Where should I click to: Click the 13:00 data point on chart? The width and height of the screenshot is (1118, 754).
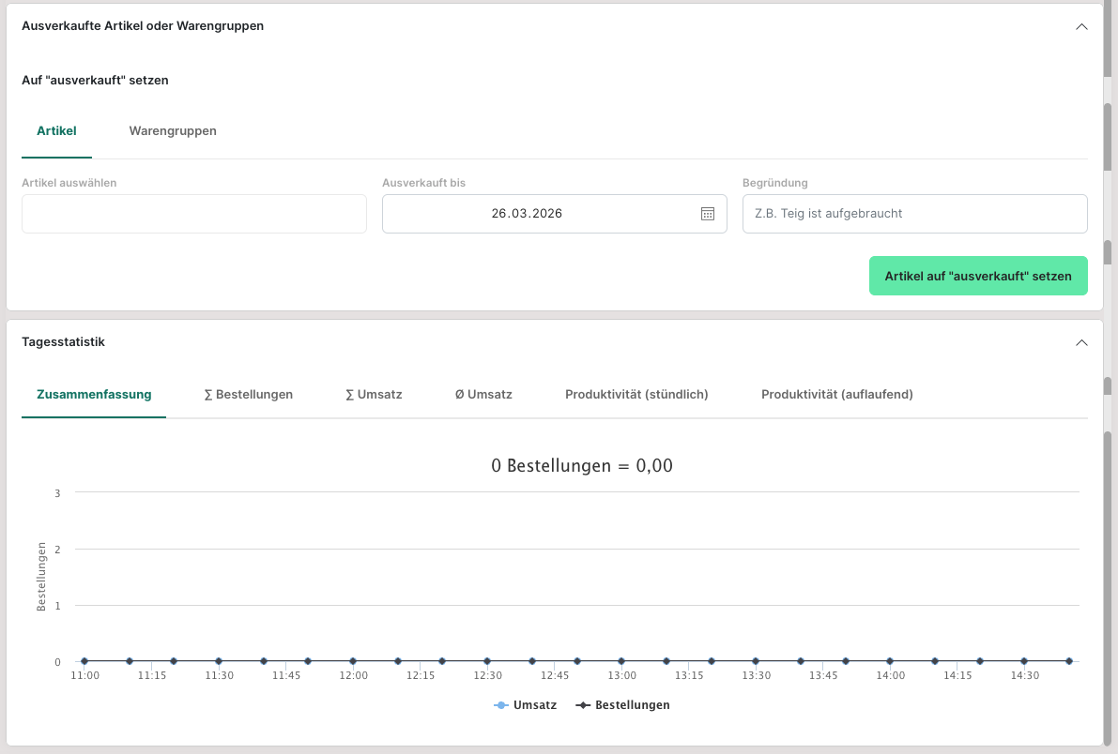coord(621,661)
